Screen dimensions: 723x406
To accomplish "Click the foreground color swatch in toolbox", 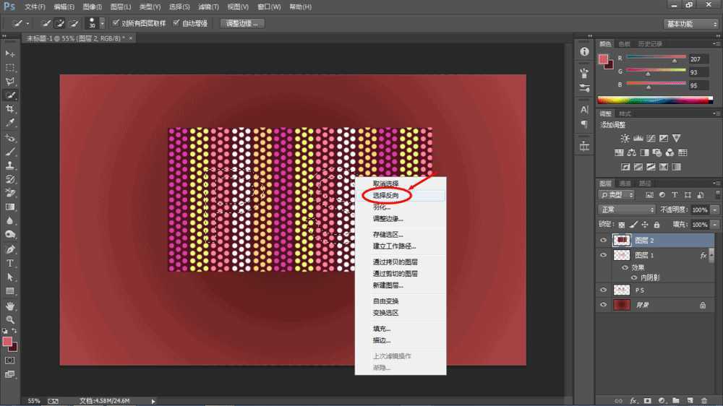I will [x=7, y=341].
